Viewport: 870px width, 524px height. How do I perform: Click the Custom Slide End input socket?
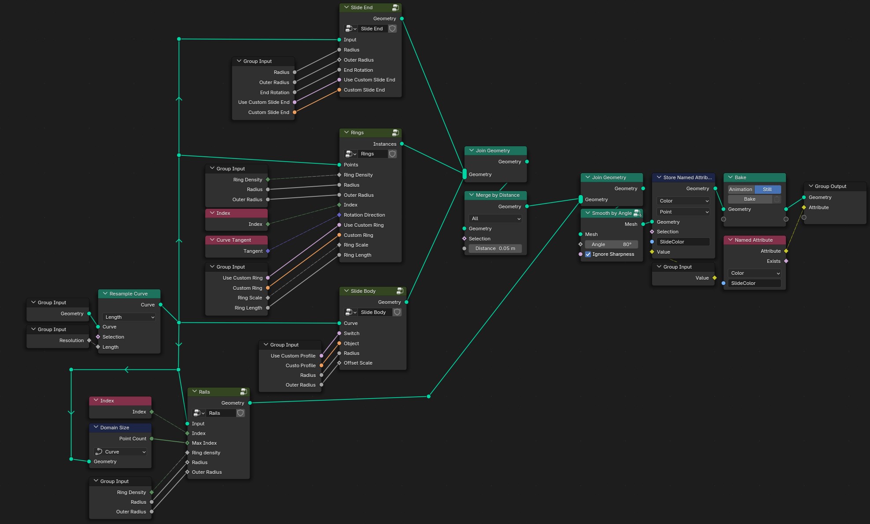(339, 90)
